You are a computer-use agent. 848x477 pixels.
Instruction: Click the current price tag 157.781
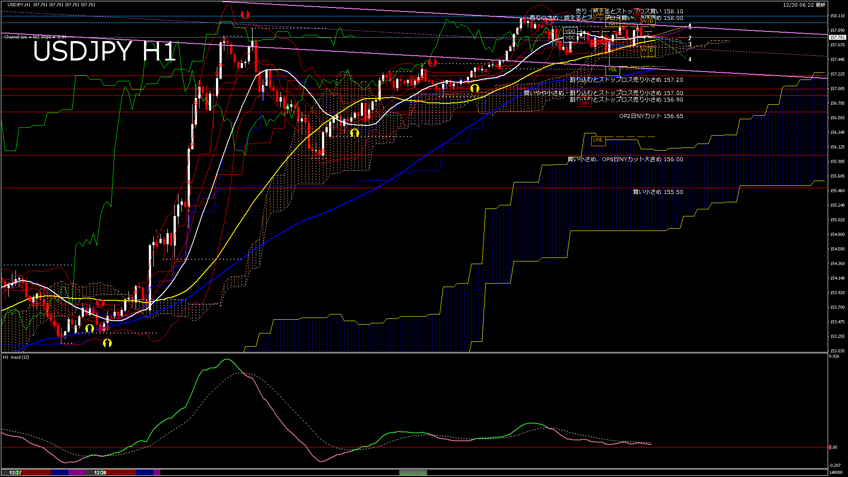tap(837, 38)
